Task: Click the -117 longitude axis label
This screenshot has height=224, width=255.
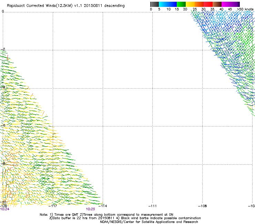Action: [53, 206]
